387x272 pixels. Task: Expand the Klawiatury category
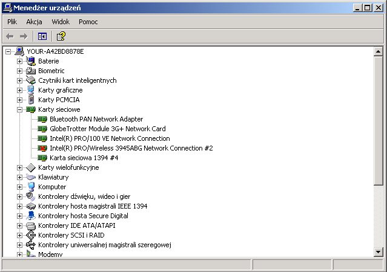coord(19,177)
